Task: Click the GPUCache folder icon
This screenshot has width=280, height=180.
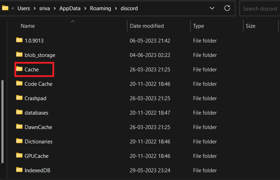Action: (19, 156)
